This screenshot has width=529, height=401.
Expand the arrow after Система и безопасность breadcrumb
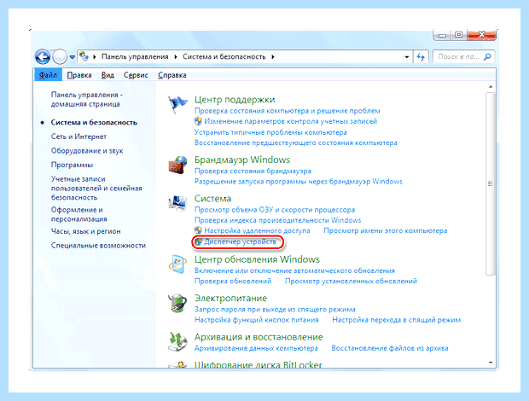coord(272,56)
